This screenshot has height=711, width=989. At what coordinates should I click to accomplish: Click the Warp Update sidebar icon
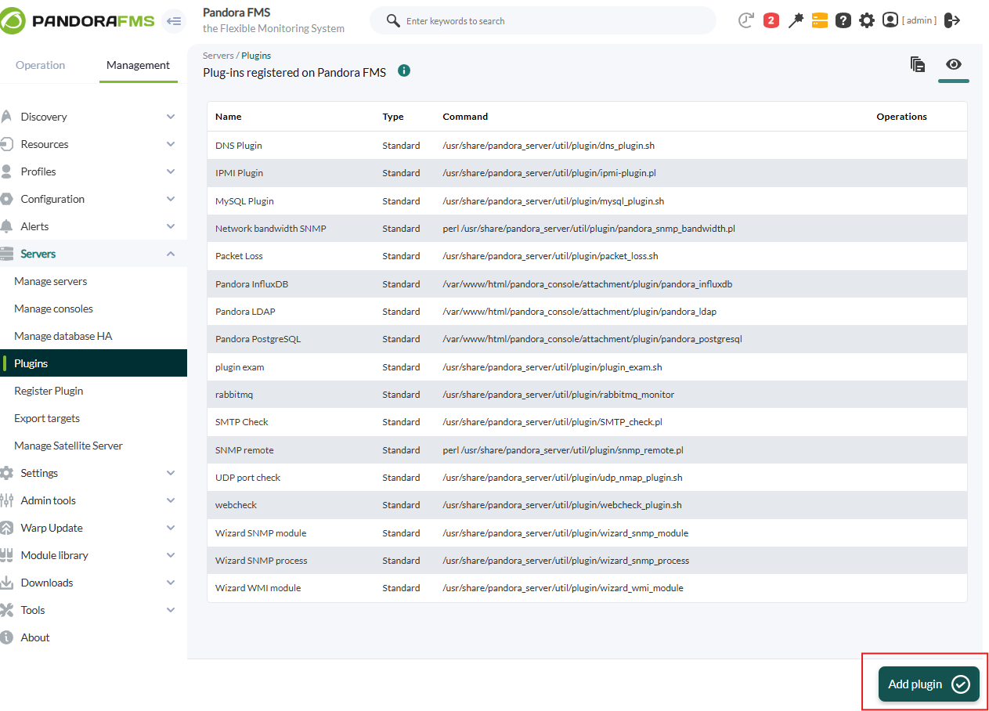pos(6,528)
